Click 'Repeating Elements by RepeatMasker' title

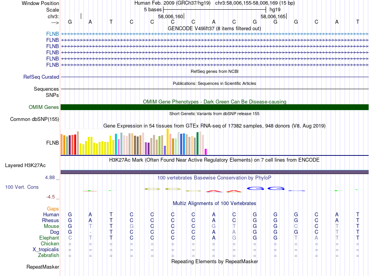tap(215, 261)
